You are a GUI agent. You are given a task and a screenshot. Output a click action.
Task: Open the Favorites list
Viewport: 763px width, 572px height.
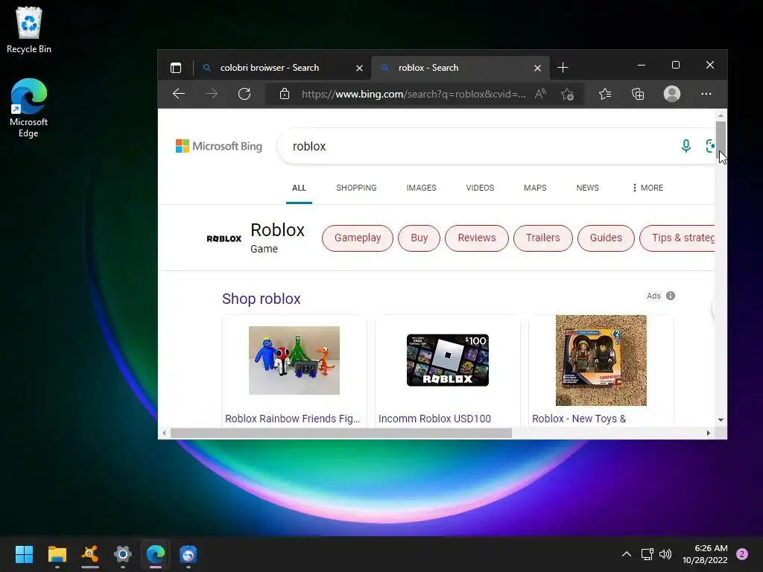[x=605, y=94]
